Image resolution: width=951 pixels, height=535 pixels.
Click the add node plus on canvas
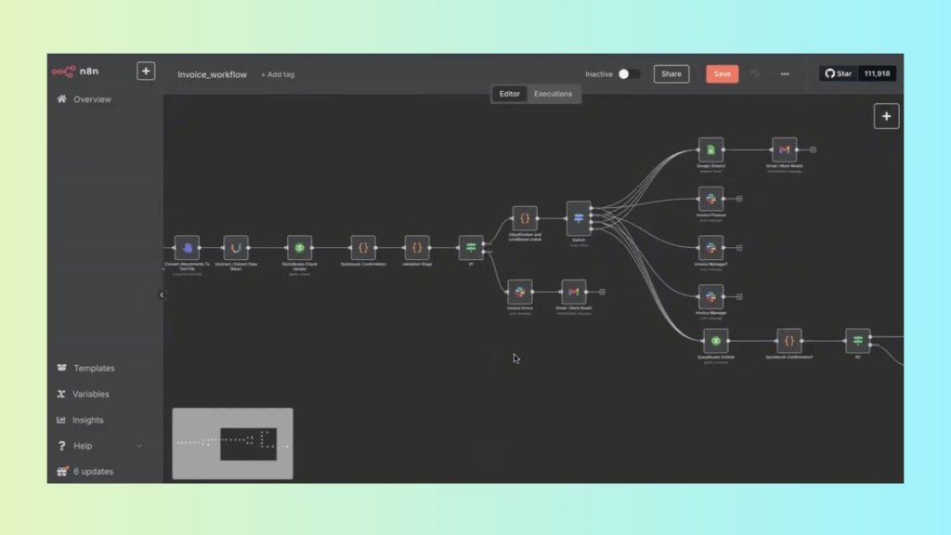(886, 116)
